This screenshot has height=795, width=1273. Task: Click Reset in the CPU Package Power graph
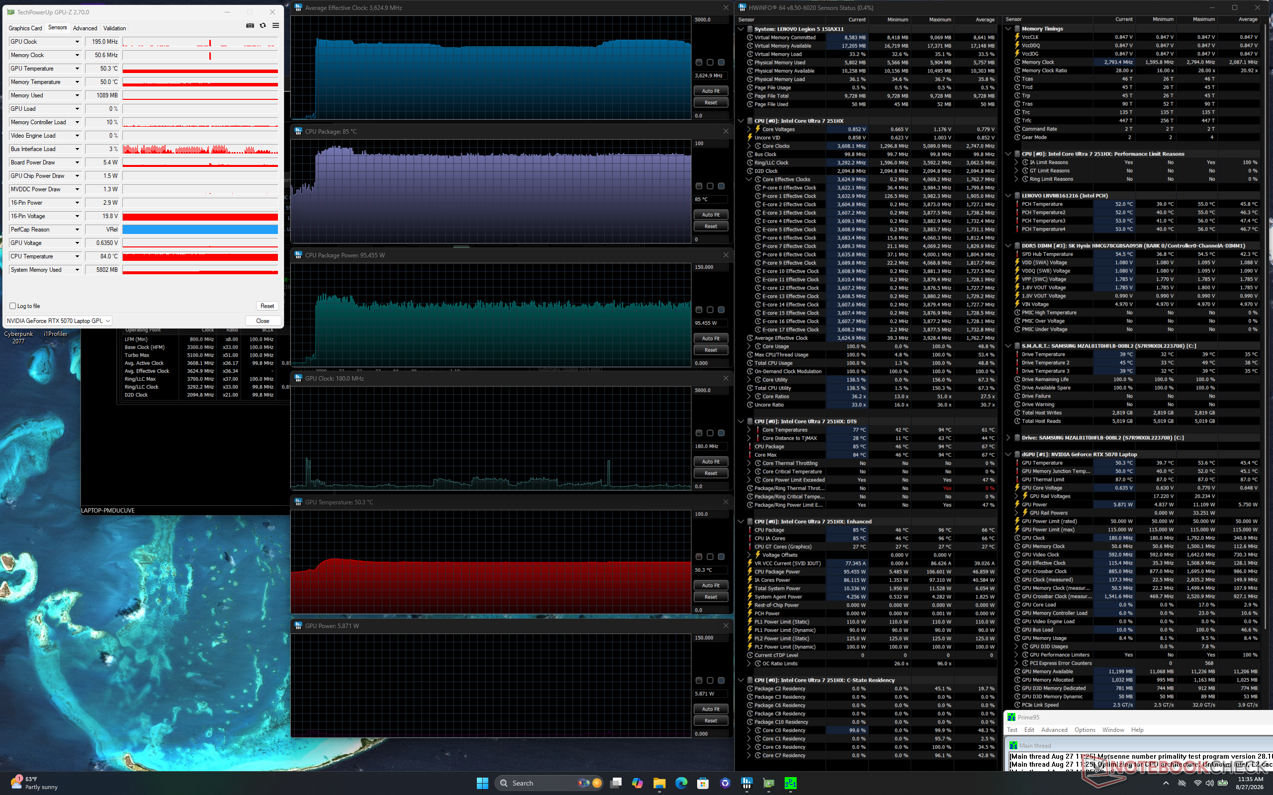point(711,350)
